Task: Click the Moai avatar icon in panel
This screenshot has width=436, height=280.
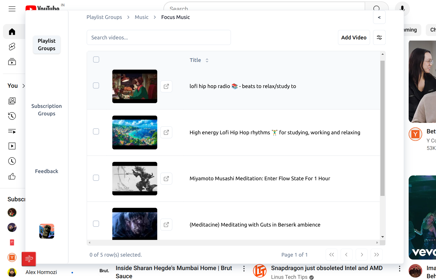Action: pos(47,231)
